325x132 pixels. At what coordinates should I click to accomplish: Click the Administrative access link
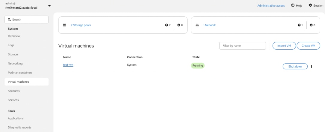271,6
